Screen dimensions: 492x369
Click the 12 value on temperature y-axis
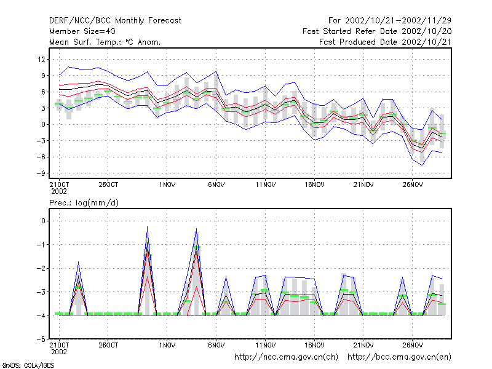[x=41, y=59]
